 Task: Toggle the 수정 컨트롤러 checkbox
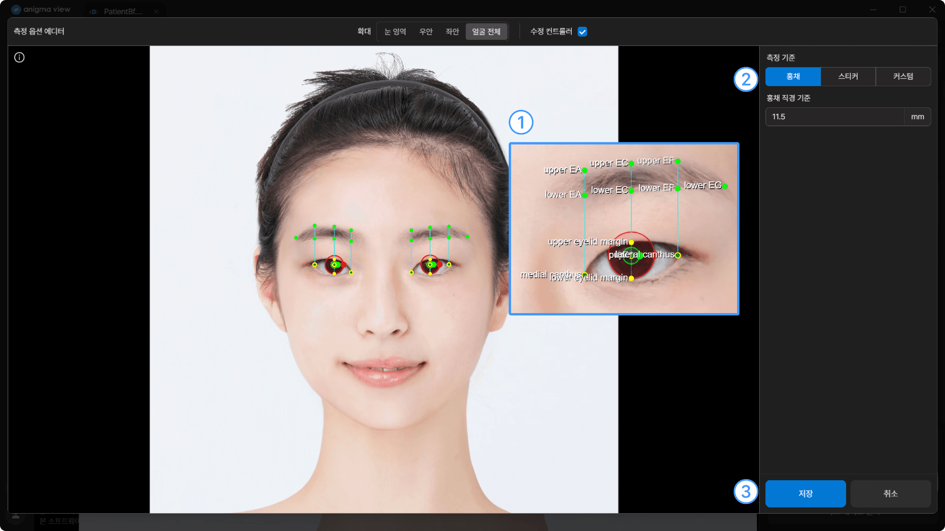[582, 31]
